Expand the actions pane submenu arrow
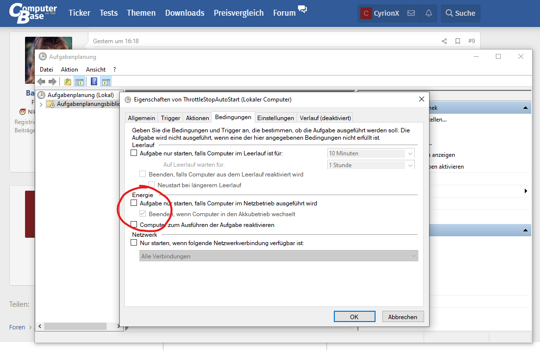This screenshot has height=350, width=540. (526, 191)
